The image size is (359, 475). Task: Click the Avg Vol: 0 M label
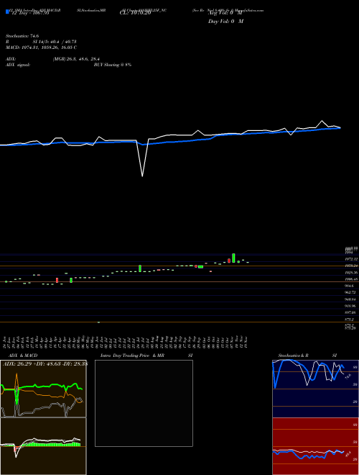(x=225, y=13)
